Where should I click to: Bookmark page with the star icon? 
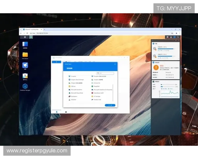(172, 33)
